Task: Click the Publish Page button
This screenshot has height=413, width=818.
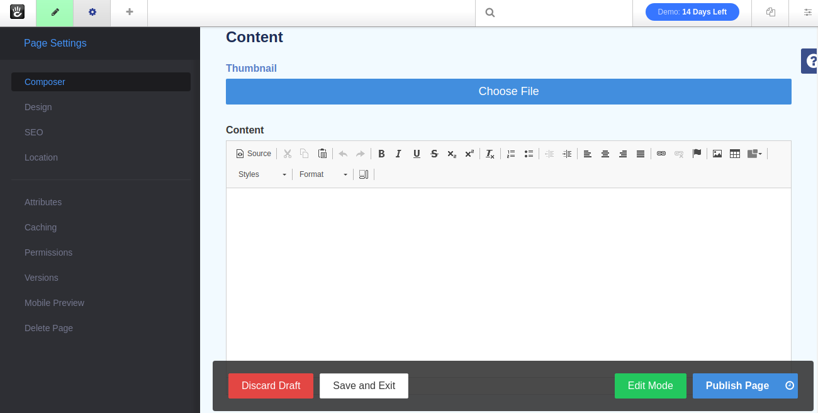Action: [x=737, y=386]
